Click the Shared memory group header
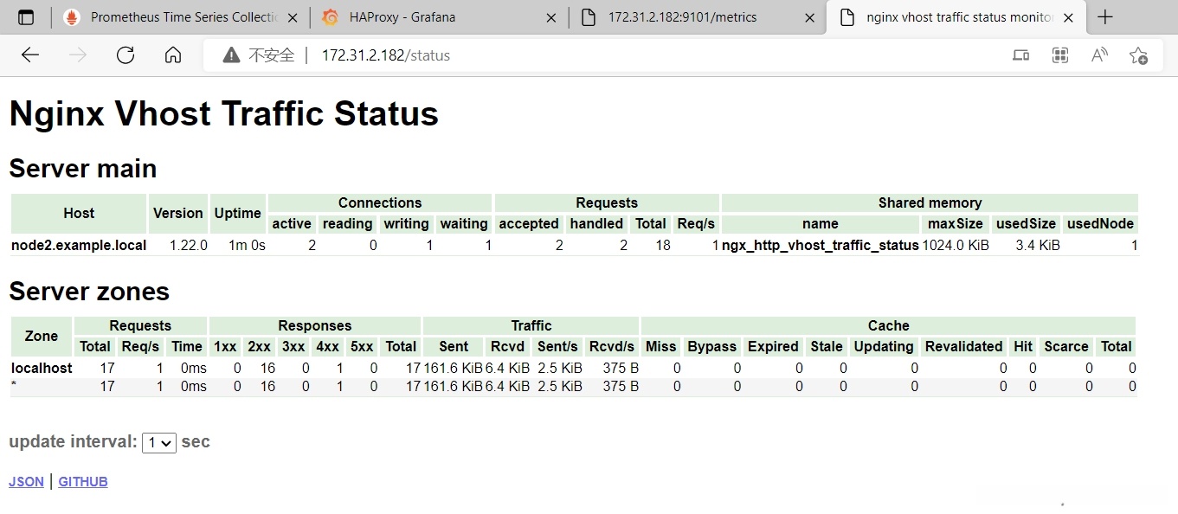1178x514 pixels. pyautogui.click(x=930, y=202)
